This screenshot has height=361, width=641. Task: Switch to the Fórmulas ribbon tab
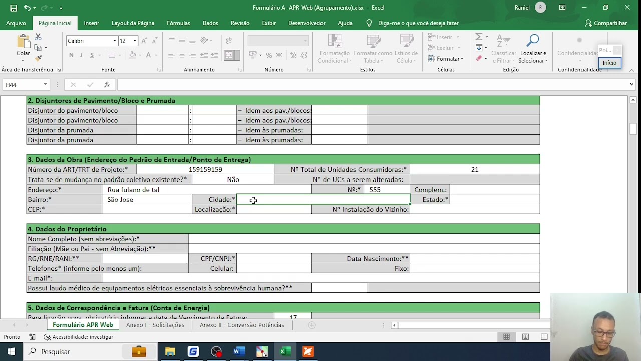pyautogui.click(x=178, y=23)
